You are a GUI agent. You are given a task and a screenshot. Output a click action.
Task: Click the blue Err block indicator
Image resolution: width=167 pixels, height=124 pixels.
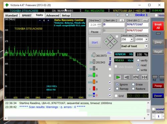(94, 95)
